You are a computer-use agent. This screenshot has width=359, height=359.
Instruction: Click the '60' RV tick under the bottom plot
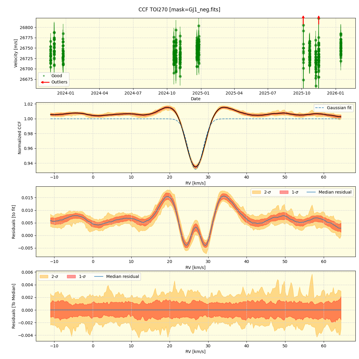click(323, 346)
